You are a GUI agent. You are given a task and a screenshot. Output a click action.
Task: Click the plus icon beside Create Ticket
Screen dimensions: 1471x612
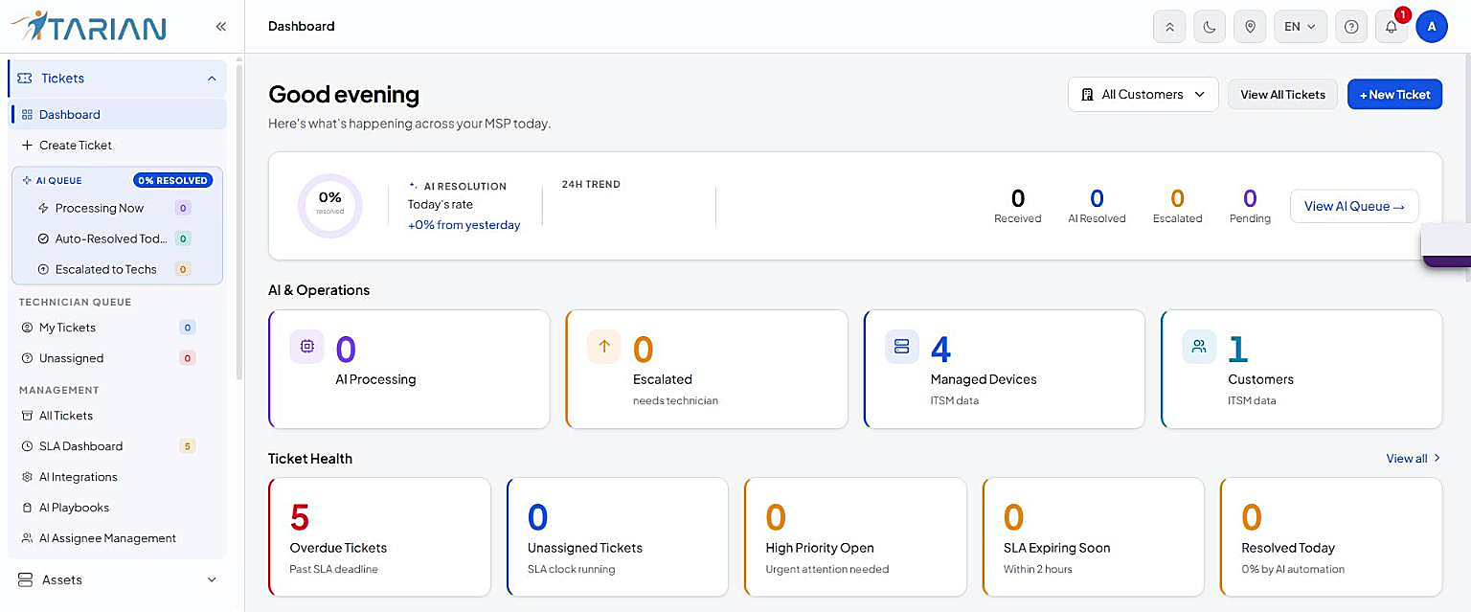[x=27, y=146]
